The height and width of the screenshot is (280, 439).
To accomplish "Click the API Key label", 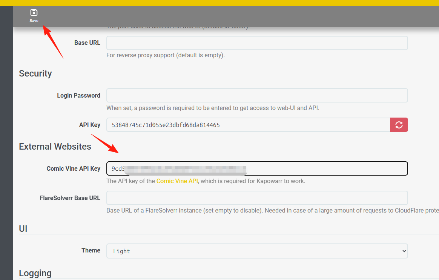I will (90, 125).
